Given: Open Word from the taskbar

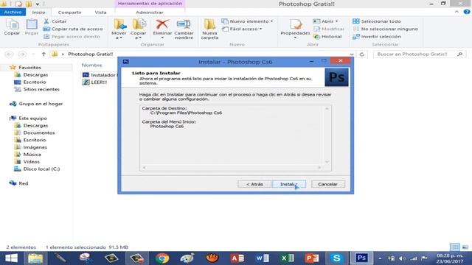Looking at the screenshot, I should point(263,258).
